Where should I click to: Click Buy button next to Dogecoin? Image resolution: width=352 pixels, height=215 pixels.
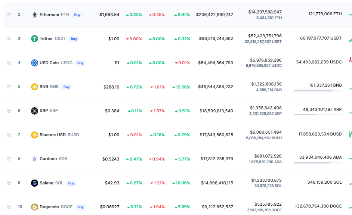pyautogui.click(x=80, y=207)
